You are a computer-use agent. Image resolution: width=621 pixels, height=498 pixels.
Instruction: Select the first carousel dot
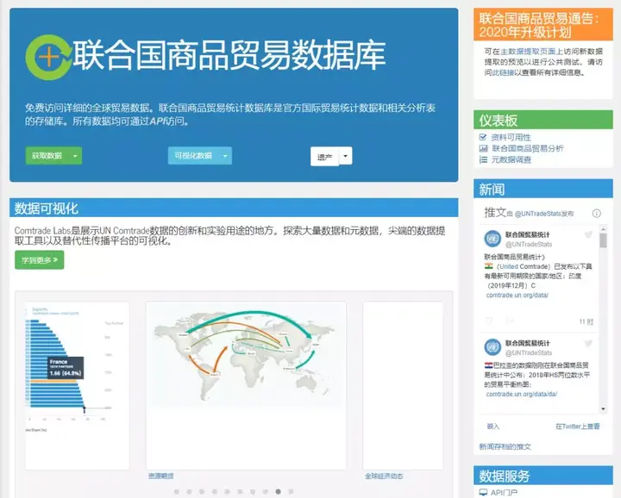click(176, 492)
